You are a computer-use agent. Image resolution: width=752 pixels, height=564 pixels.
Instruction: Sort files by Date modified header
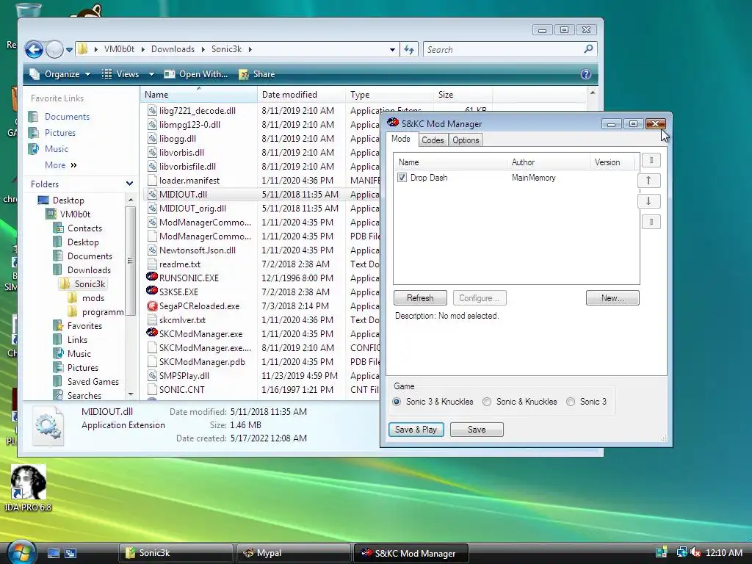[x=301, y=95]
